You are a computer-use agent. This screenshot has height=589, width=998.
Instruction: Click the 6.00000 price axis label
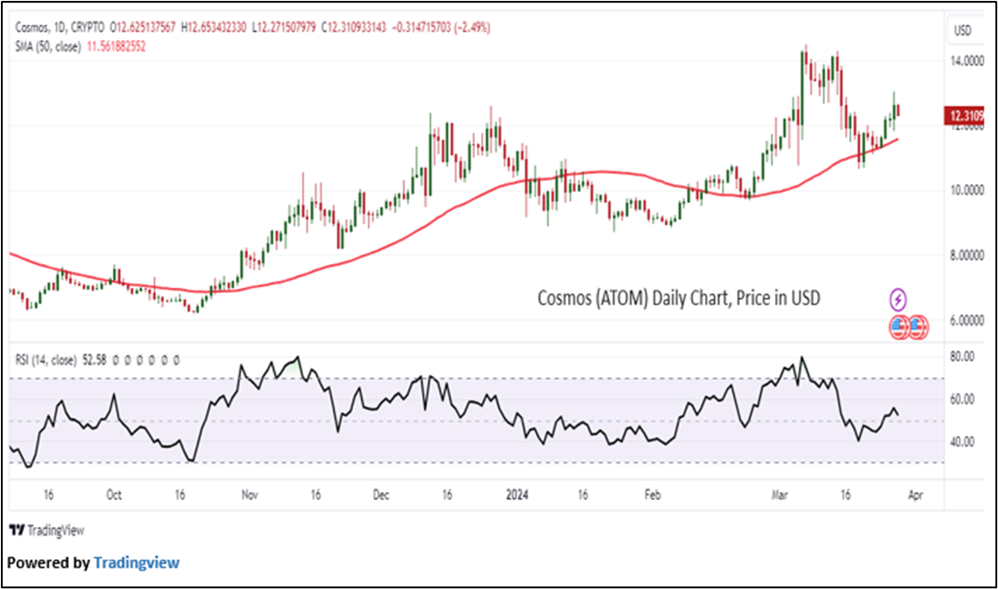pos(967,320)
